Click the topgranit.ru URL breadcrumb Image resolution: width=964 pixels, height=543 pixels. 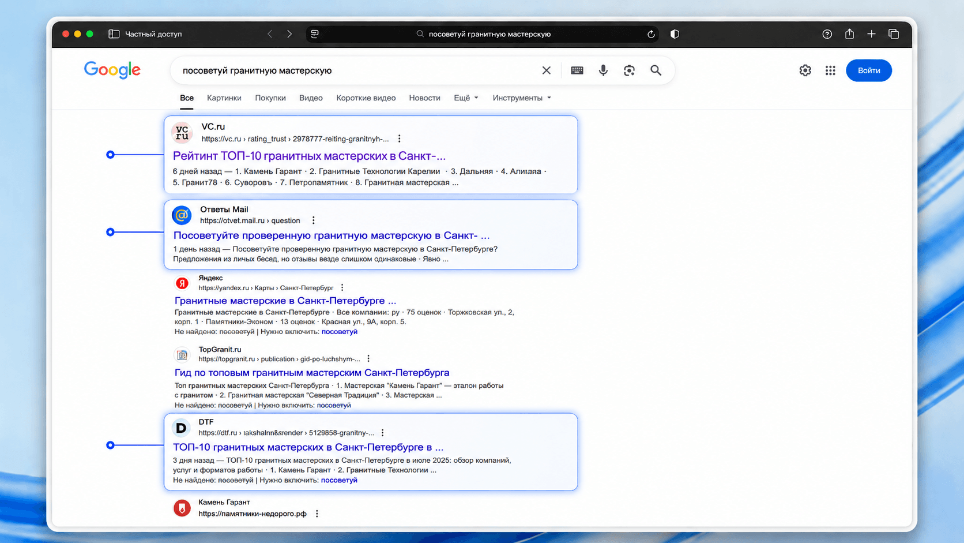(x=279, y=359)
